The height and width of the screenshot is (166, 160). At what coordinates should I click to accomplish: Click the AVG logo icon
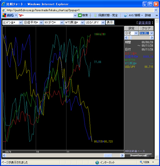pyautogui.click(x=4, y=15)
